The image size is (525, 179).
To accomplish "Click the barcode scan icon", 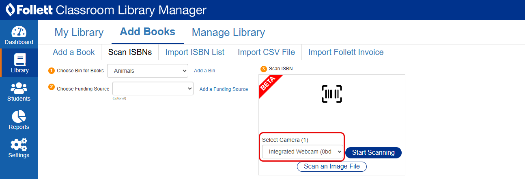I will [x=331, y=94].
